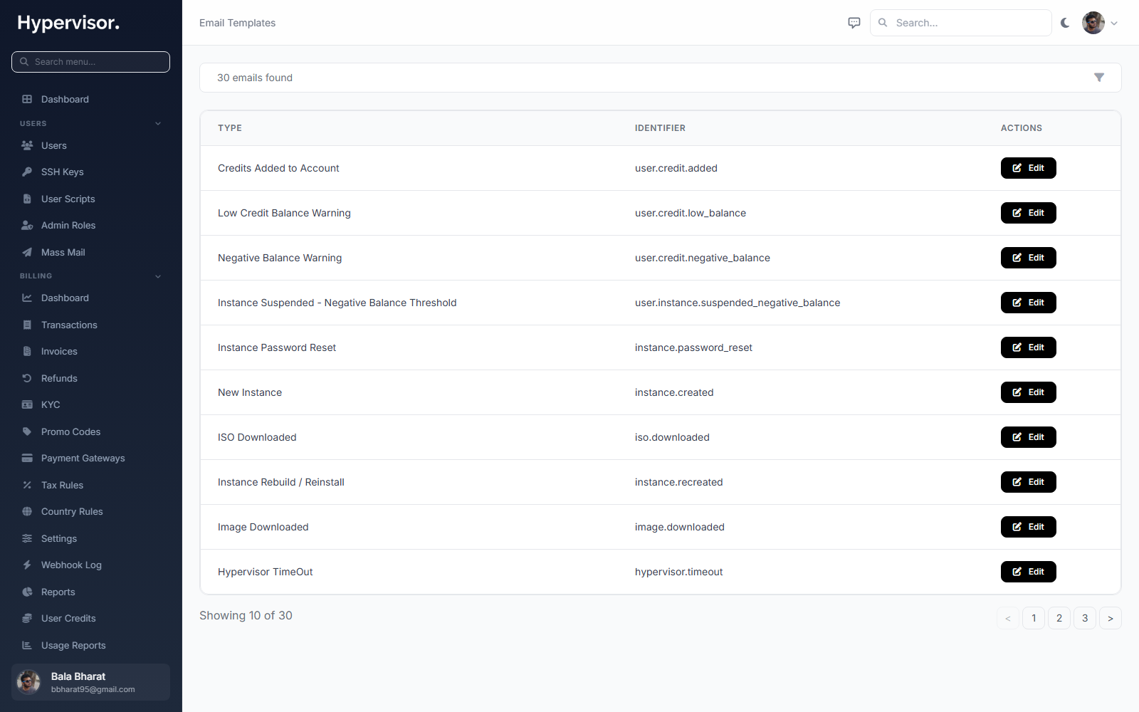
Task: Click the Refunds undo icon
Action: [x=27, y=378]
